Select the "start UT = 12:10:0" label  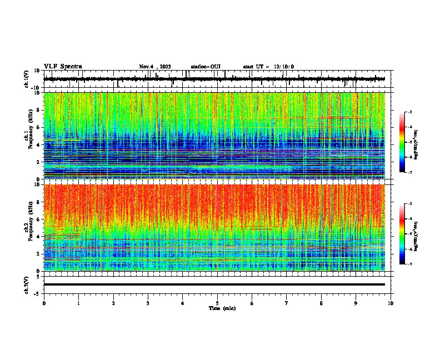(268, 67)
